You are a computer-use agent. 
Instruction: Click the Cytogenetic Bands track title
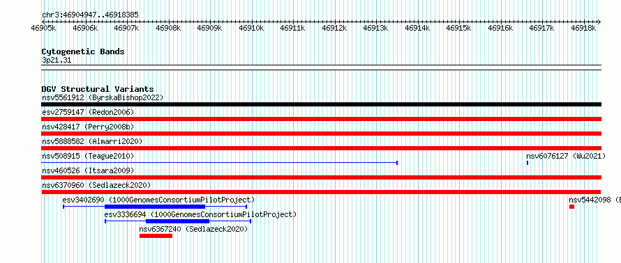(83, 51)
